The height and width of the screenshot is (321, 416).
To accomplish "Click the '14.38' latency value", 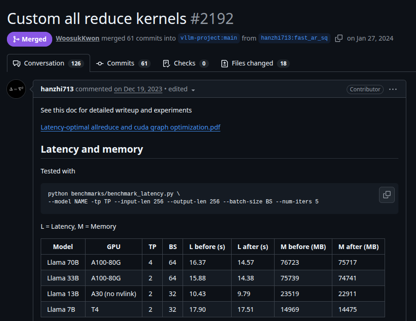I will (246, 278).
